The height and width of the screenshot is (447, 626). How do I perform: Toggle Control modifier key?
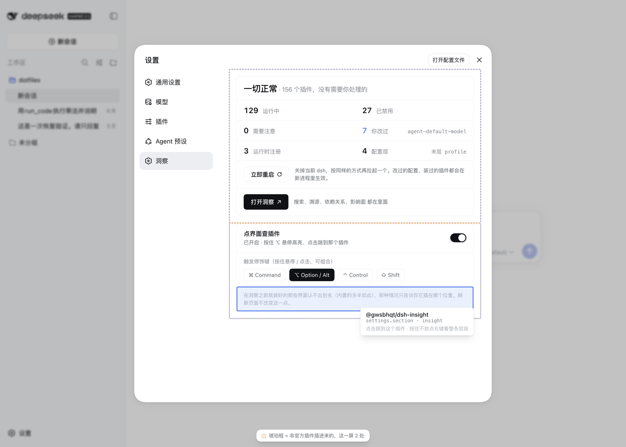click(355, 275)
